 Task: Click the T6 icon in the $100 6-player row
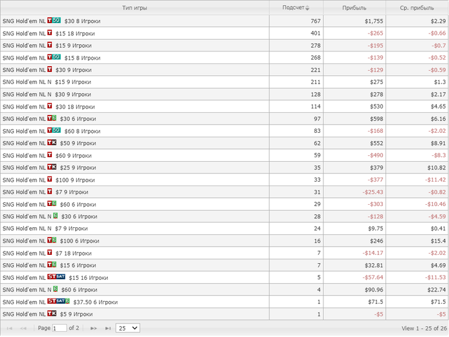coord(52,240)
